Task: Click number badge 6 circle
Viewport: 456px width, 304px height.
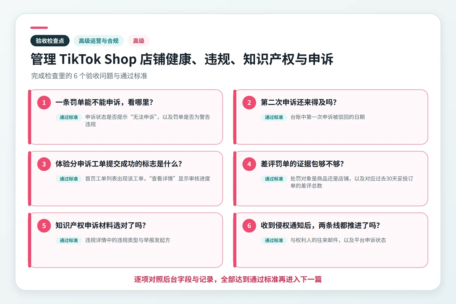Action: (249, 226)
